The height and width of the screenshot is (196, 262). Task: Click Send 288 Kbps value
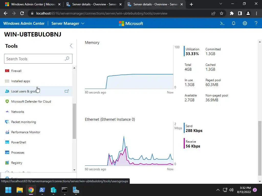pos(194,130)
